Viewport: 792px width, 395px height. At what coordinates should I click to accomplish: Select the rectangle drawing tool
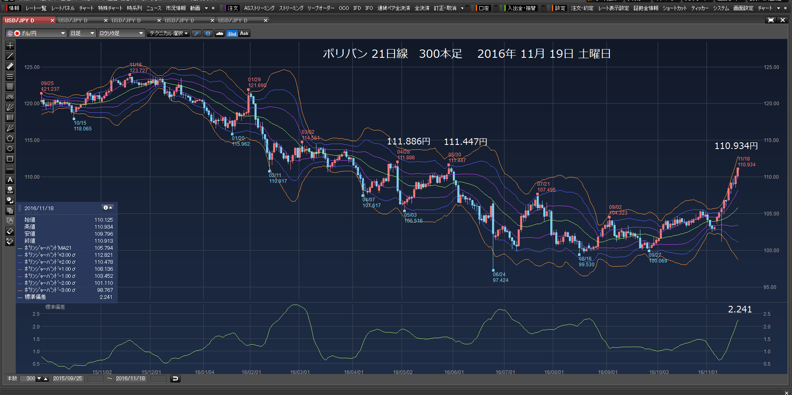click(x=10, y=159)
